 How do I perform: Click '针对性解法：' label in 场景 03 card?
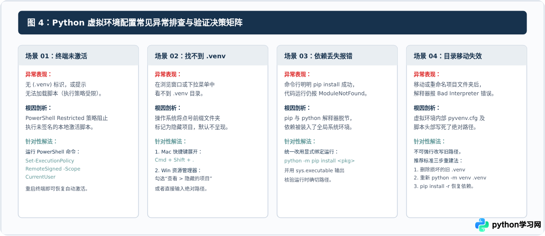coord(301,141)
